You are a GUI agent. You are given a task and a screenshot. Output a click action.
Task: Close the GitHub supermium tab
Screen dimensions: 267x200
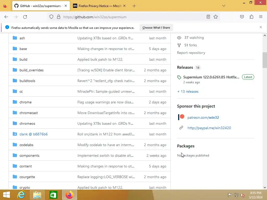pos(66,6)
